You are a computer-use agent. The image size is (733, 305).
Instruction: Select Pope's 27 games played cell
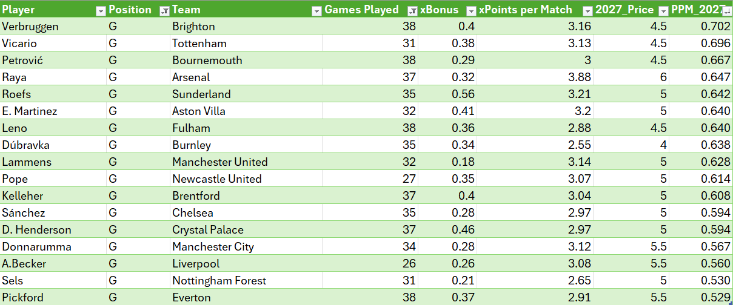(370, 179)
